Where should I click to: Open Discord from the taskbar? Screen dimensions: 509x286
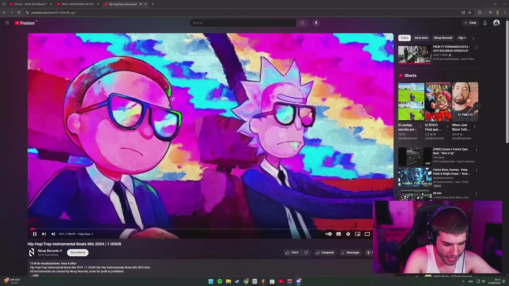tap(299, 281)
